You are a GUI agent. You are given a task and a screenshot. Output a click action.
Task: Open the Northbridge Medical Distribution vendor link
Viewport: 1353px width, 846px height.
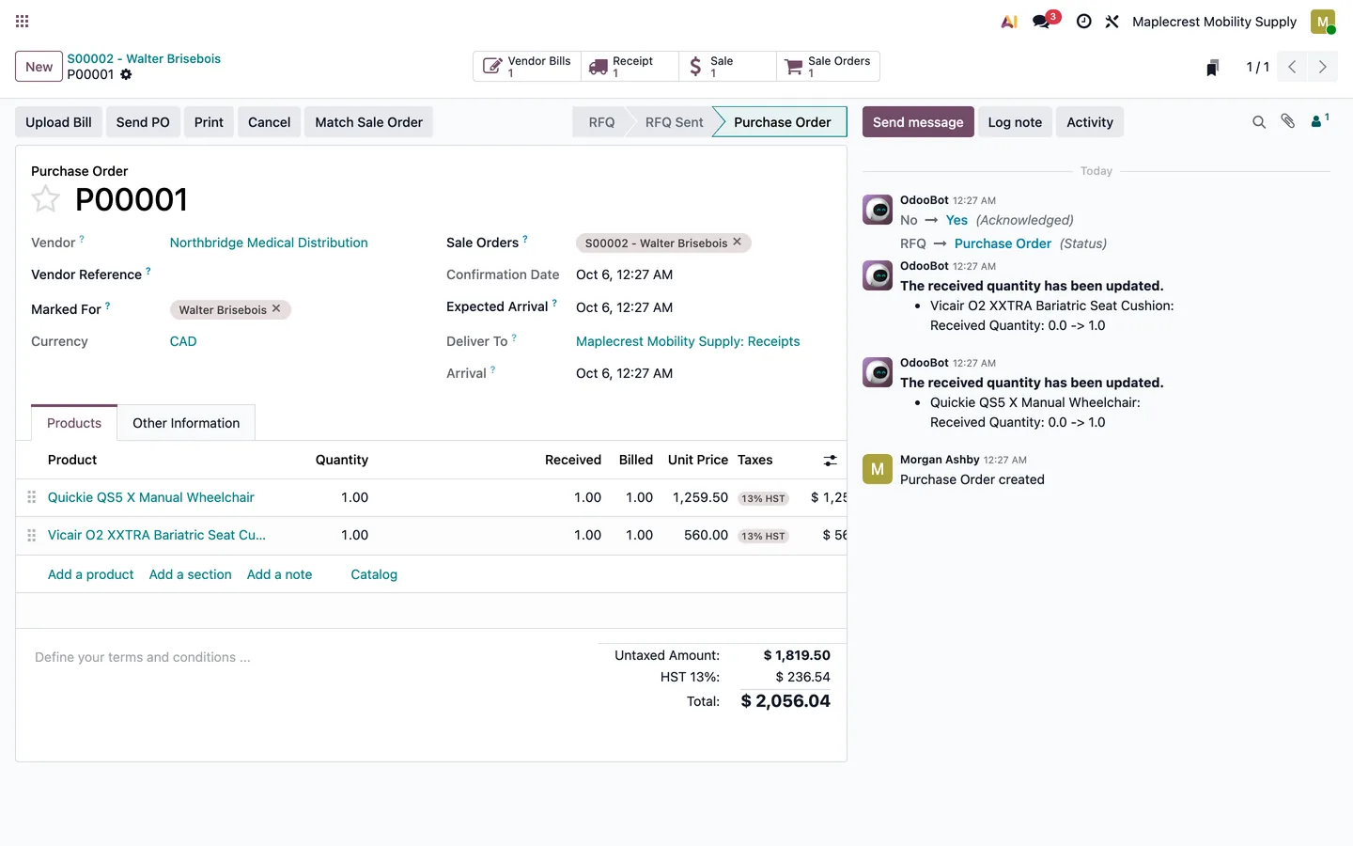tap(269, 243)
